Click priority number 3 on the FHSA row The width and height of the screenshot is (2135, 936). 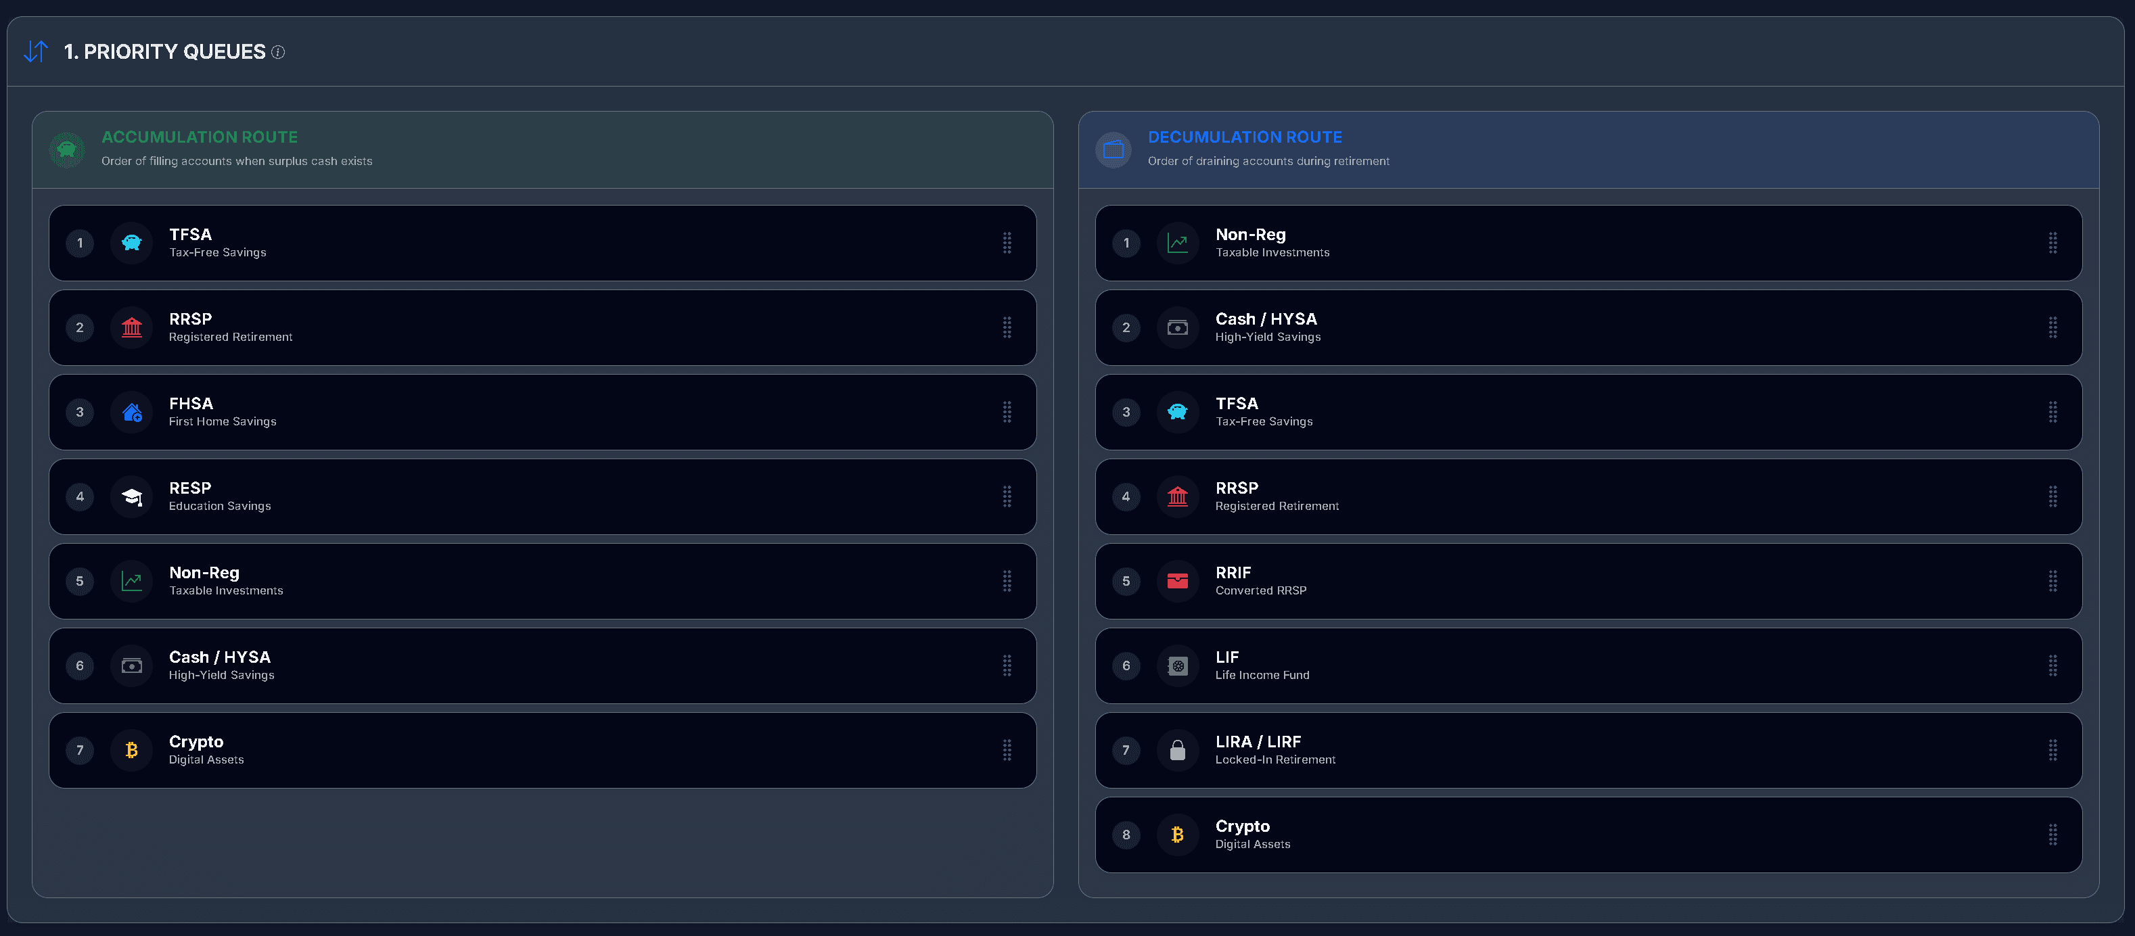(x=80, y=412)
